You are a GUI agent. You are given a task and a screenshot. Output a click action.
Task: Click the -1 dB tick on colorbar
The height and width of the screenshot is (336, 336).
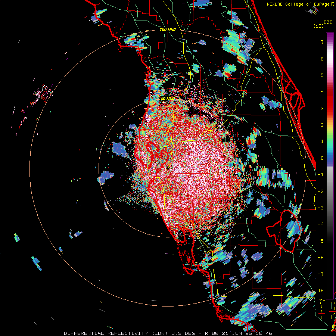point(321,175)
